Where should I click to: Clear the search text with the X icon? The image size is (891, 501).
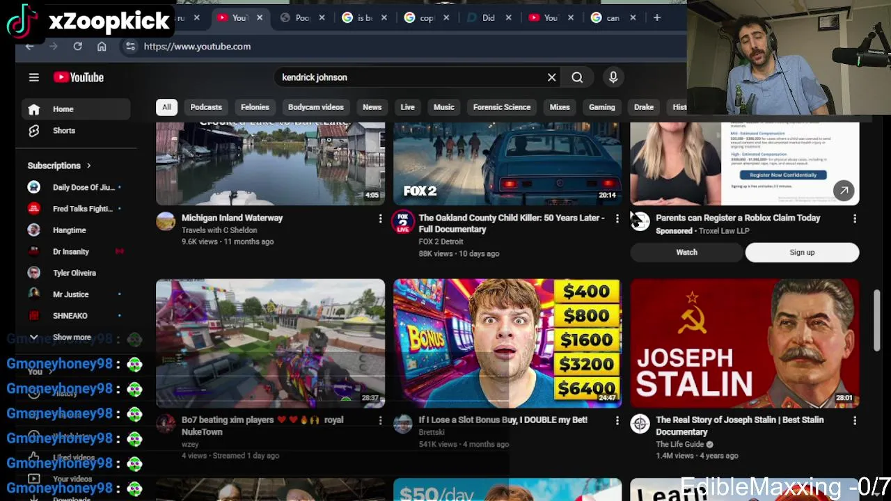(551, 77)
